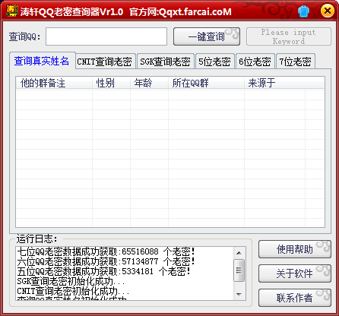Click the 运行日志 group label
The height and width of the screenshot is (316, 339).
click(37, 239)
